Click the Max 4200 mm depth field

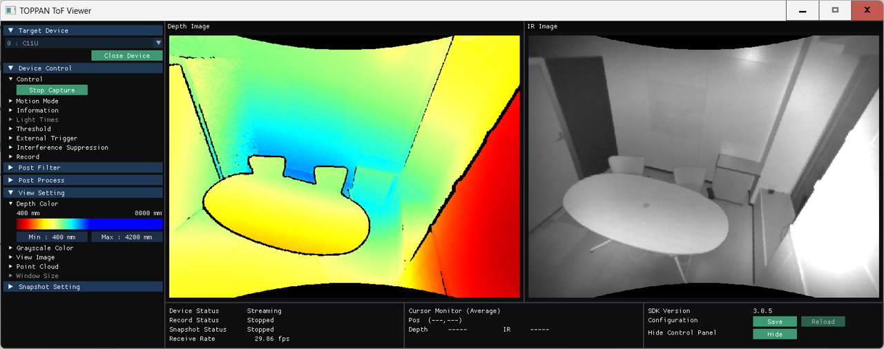pos(126,237)
